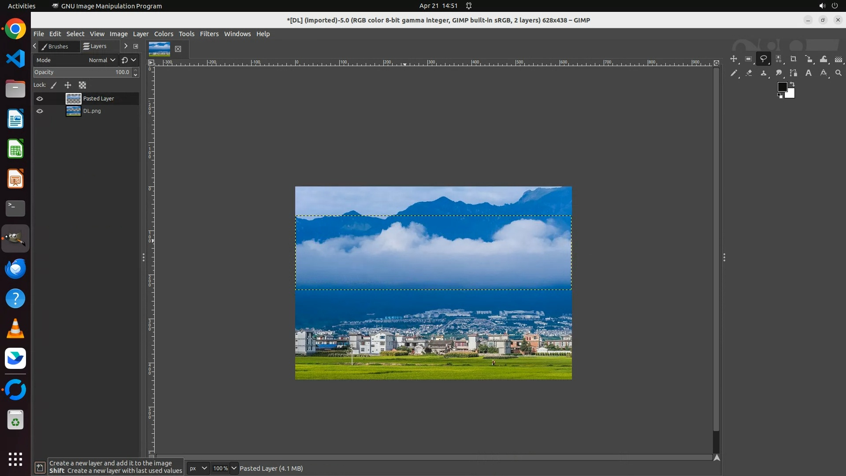
Task: Click the create new layer button
Action: (x=40, y=468)
